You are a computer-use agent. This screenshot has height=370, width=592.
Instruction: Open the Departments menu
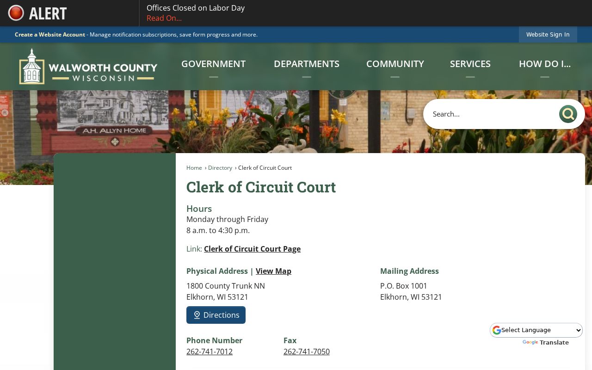point(307,64)
